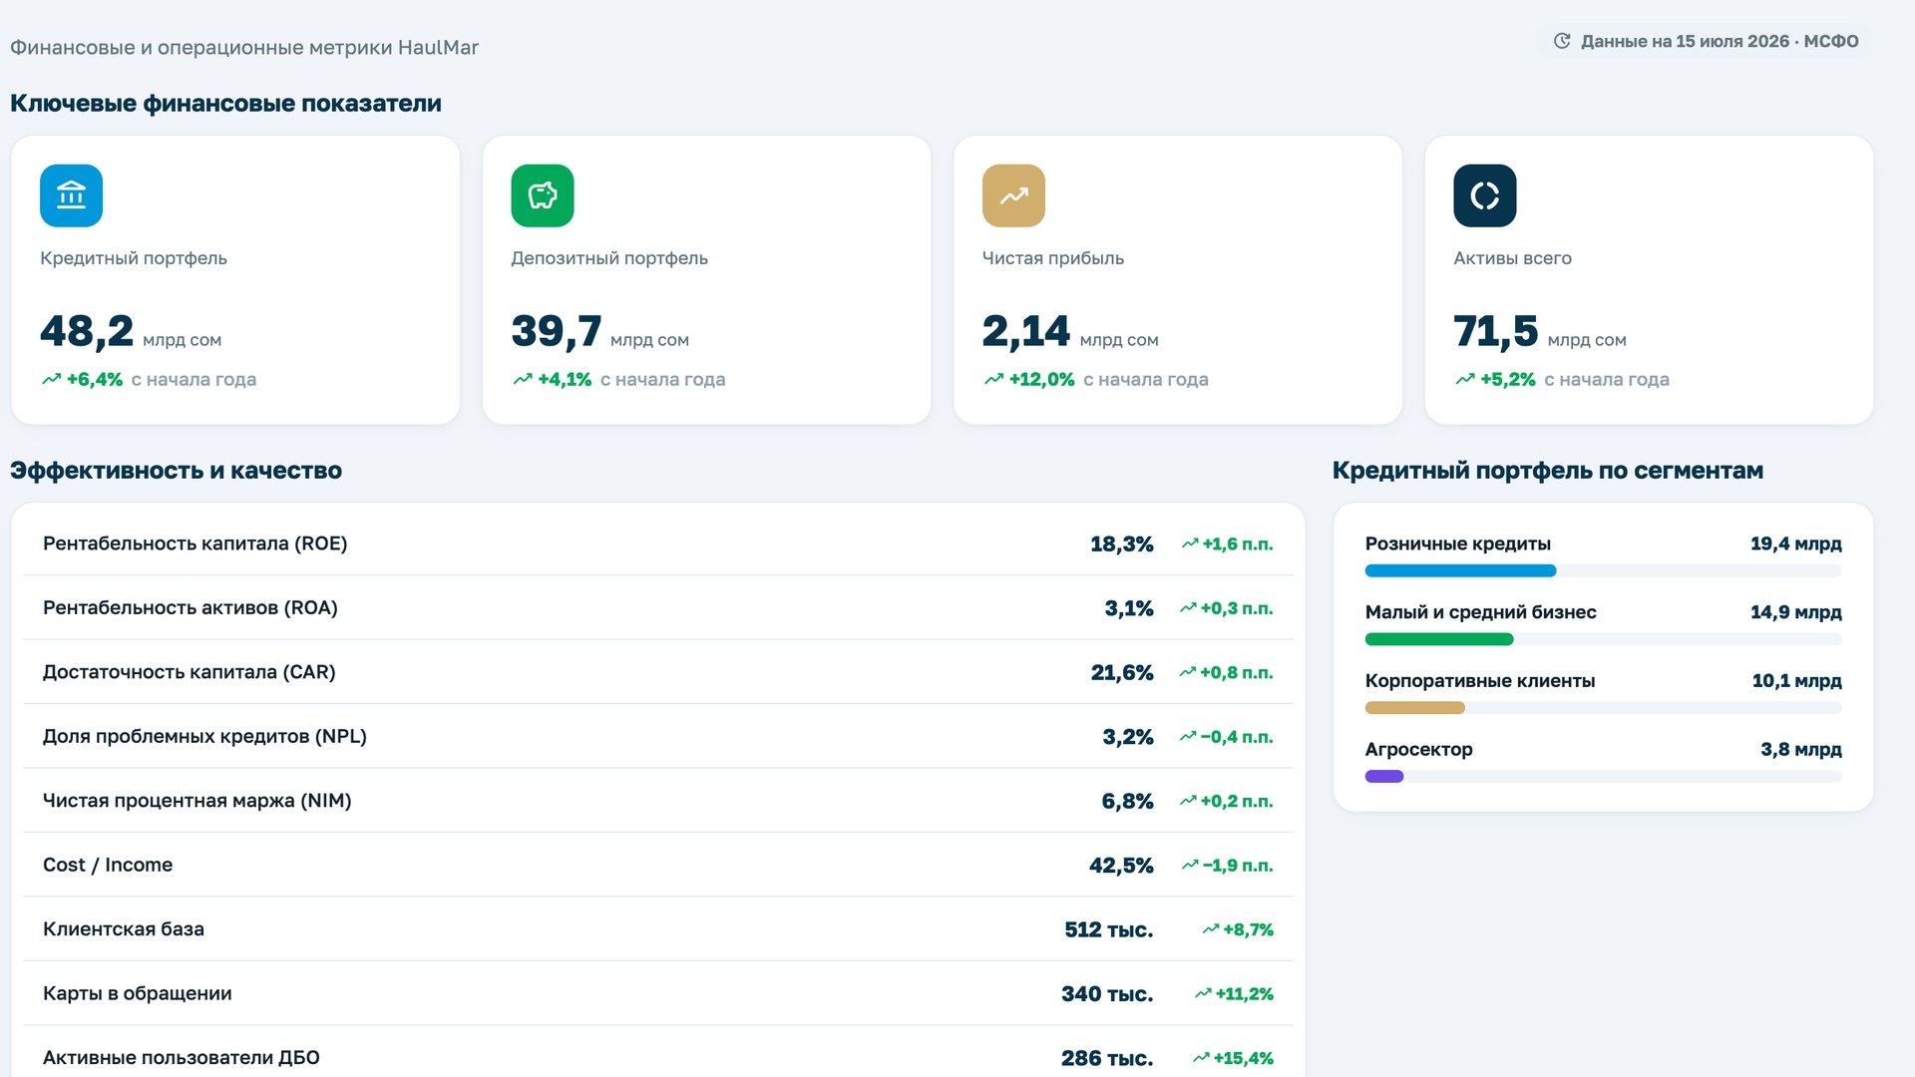Select the Рентабельность капитала (ROE) row label
Viewport: 1915px width, 1077px height.
point(195,543)
